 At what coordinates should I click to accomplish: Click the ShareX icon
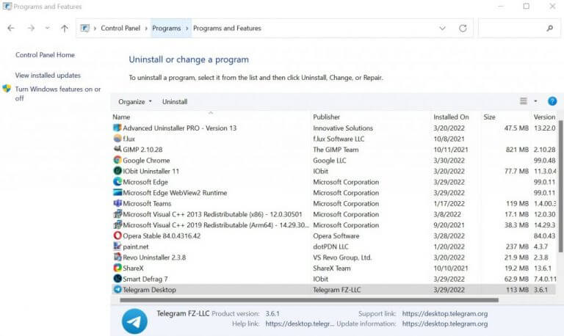(117, 268)
